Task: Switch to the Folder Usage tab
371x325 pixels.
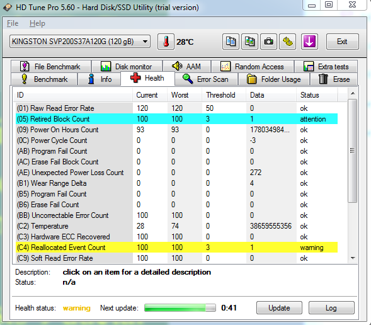Action: coord(274,79)
